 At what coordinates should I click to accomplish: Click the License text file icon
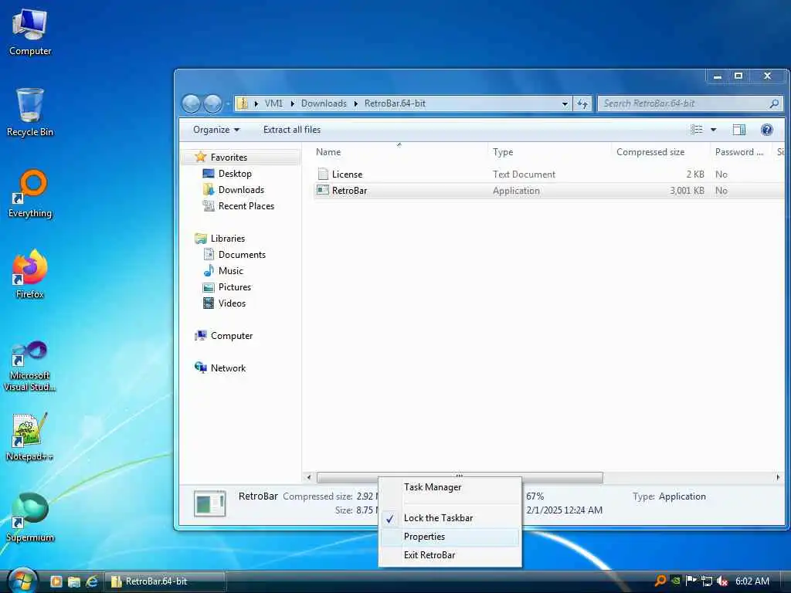point(323,174)
